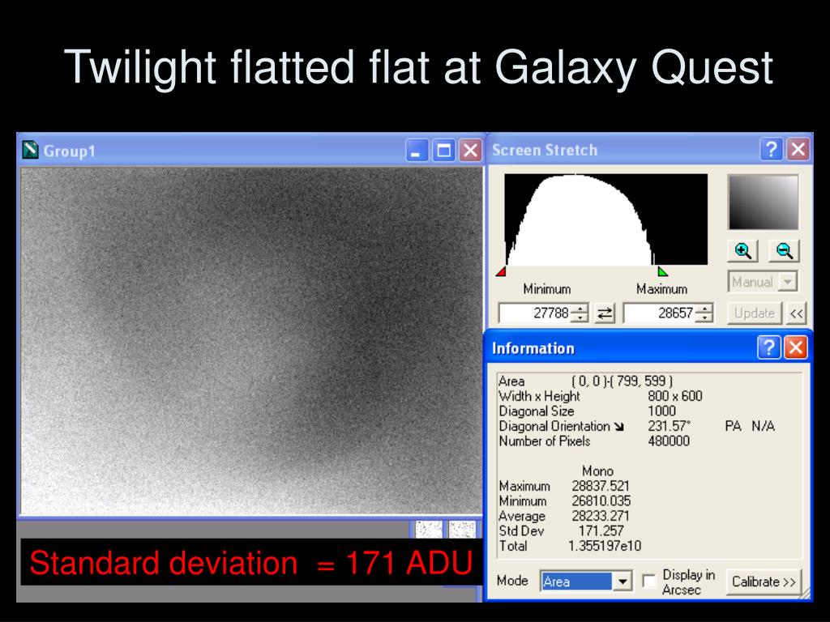Minimize the Group1 image window
This screenshot has width=830, height=622.
tap(417, 151)
